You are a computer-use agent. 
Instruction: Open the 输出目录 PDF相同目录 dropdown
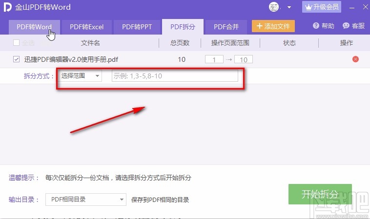86,200
